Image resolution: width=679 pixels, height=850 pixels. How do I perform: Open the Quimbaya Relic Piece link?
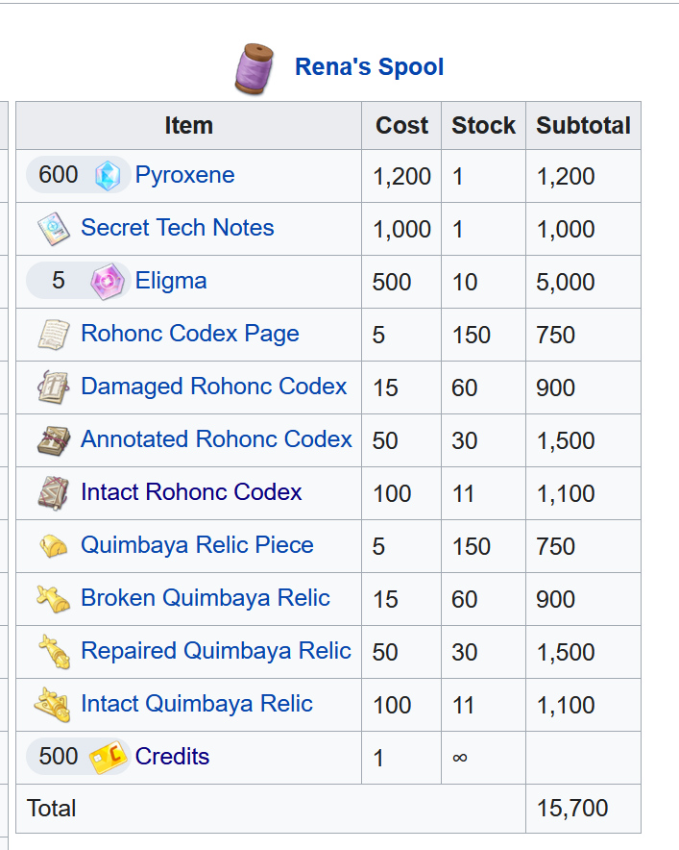(x=197, y=545)
